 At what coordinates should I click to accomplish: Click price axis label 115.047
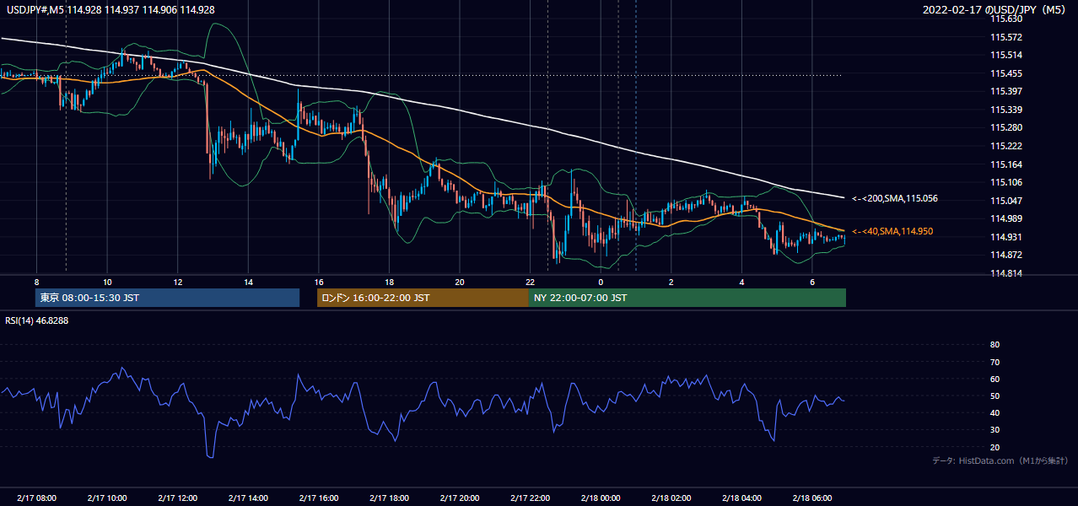(1006, 201)
